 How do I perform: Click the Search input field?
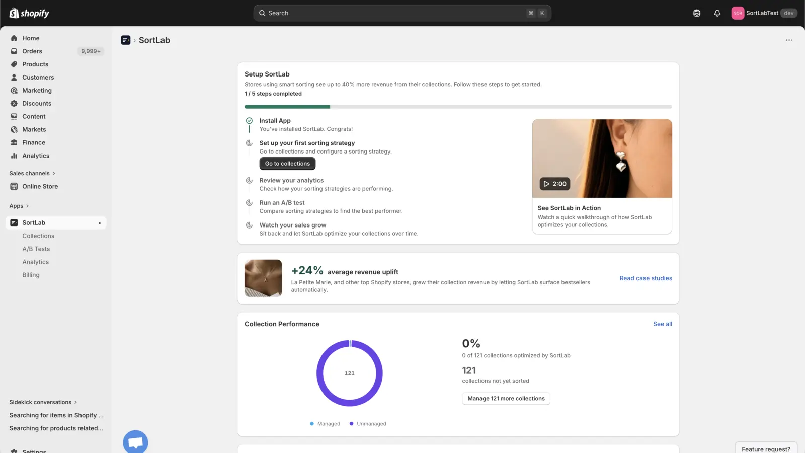tap(402, 13)
